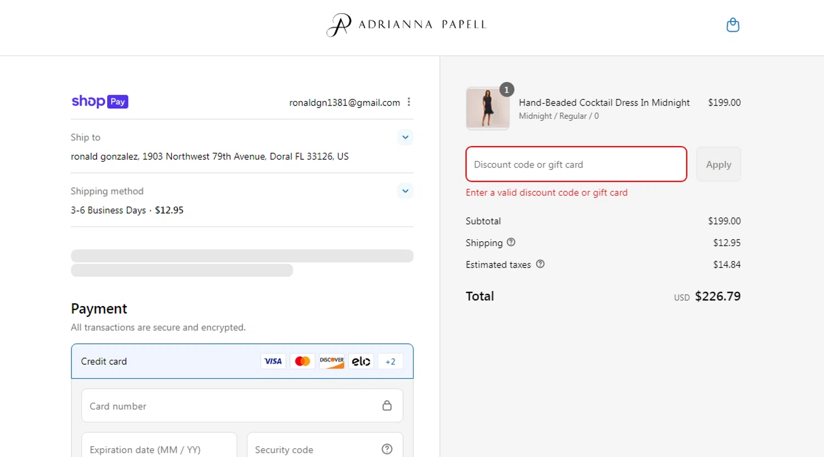
Task: Click the Visa card logo
Action: tap(273, 361)
